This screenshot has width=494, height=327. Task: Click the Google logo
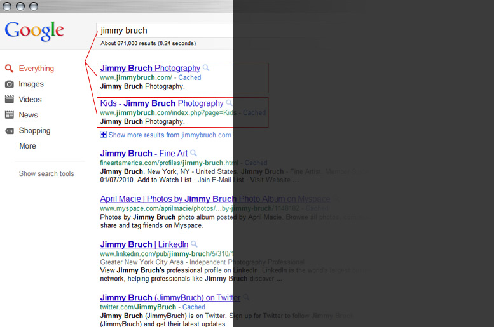pyautogui.click(x=34, y=31)
